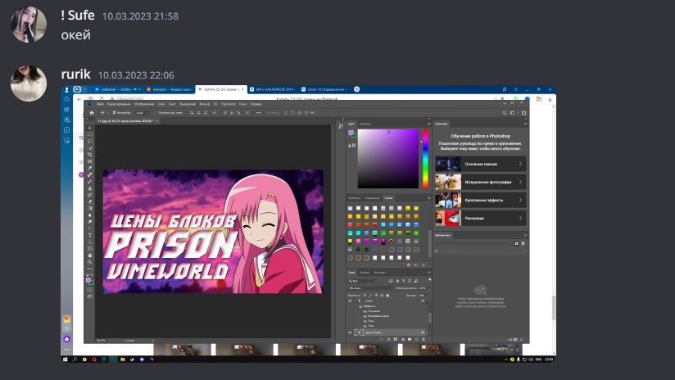Viewport: 675px width, 380px height.
Task: Open the 'Файл' menu
Action: [100, 104]
